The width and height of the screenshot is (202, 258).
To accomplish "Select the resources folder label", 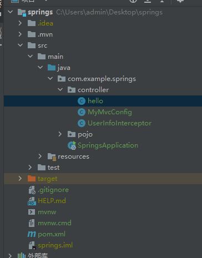I will point(73,156).
